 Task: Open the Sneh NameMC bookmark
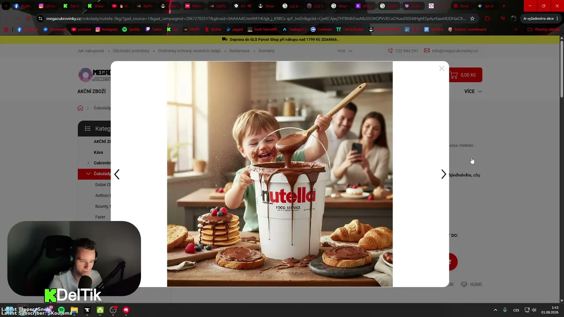(263, 29)
